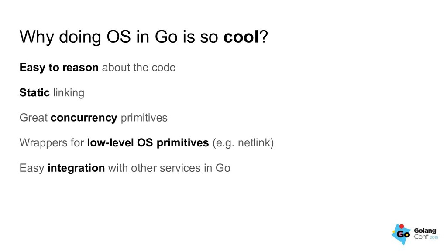447x251 pixels.
Task: Click the "(e.g. netlink)" text
Action: [243, 143]
